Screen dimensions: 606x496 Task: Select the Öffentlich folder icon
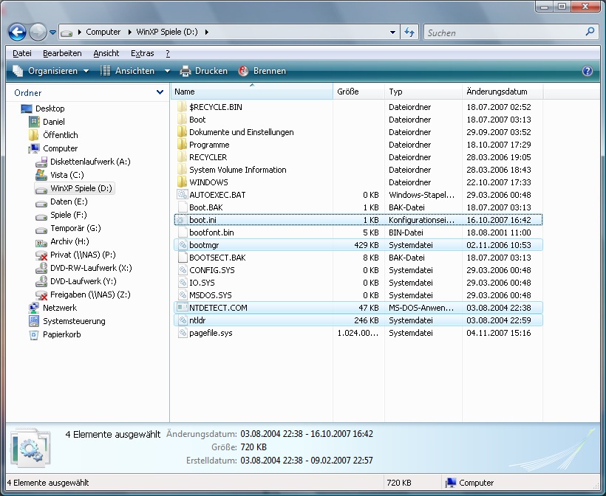tap(33, 135)
